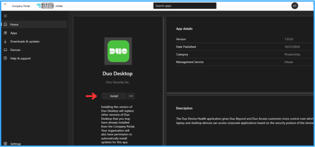Click the Home icon in sidebar

point(6,24)
